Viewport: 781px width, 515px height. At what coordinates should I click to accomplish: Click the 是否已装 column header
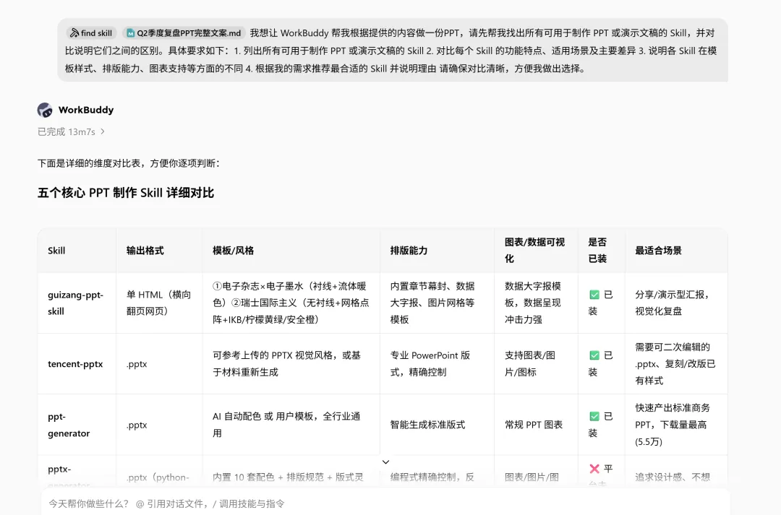[601, 251]
